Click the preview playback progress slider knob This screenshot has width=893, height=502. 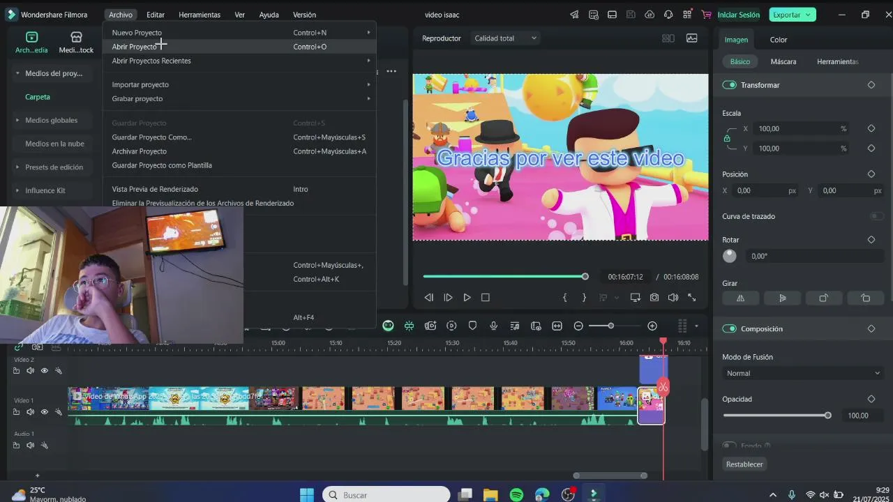pos(585,277)
